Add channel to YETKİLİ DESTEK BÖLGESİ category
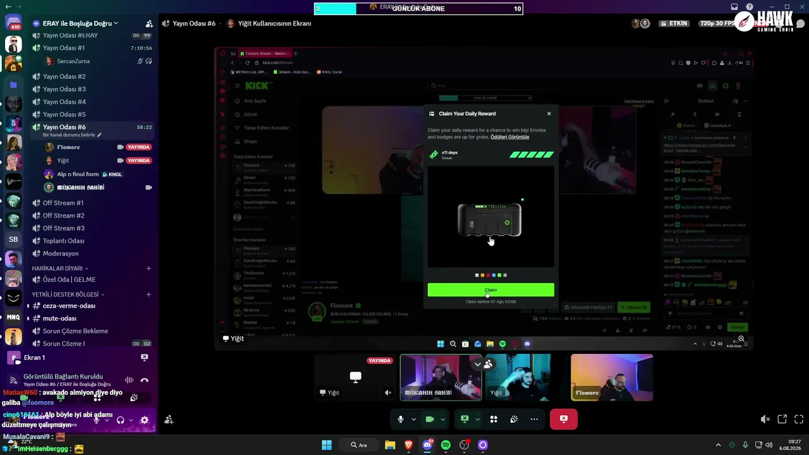The height and width of the screenshot is (455, 809). (x=149, y=294)
